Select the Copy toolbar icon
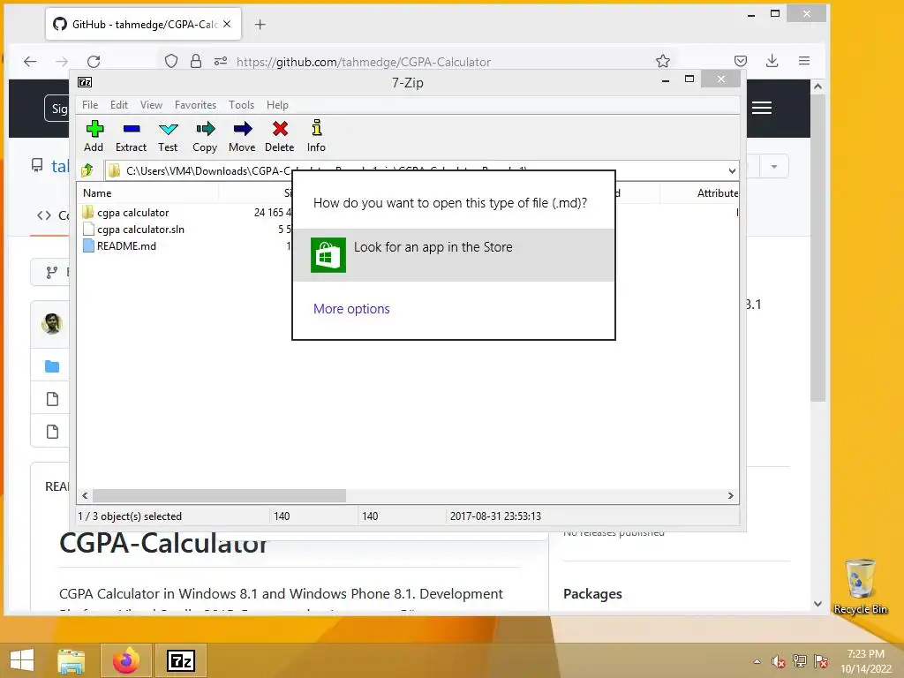 coord(205,136)
